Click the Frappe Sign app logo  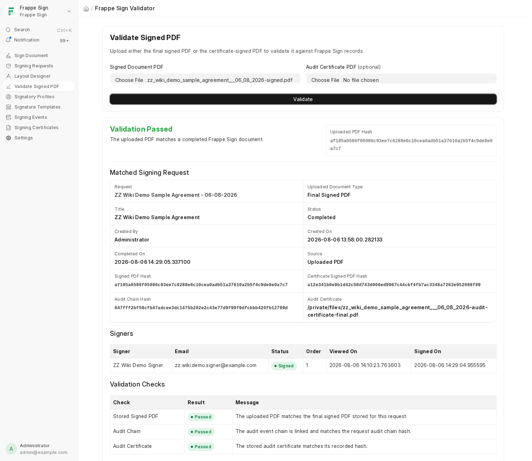click(11, 11)
